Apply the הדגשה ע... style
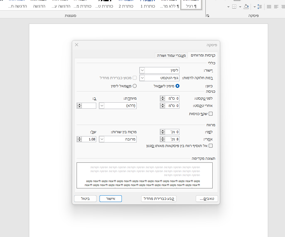This screenshot has width=285, height=237. [61, 5]
